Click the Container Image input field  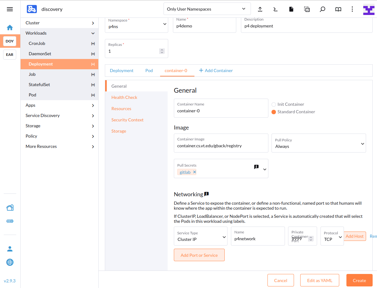tap(221, 146)
